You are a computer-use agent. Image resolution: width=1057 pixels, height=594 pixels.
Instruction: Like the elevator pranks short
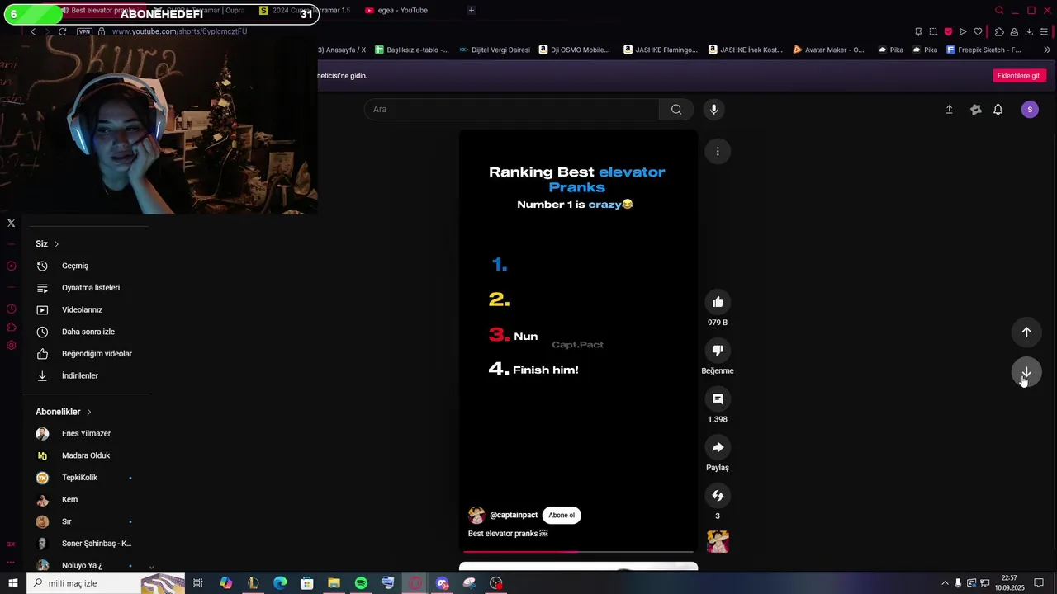point(718,302)
